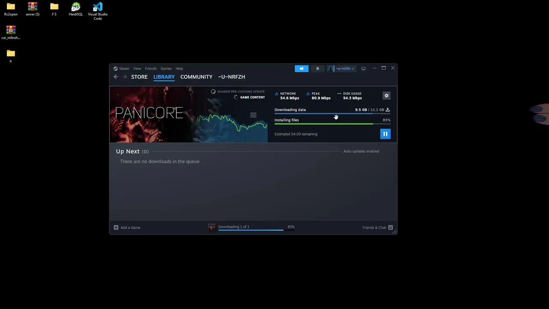Open the View menu
The image size is (549, 309).
(x=137, y=69)
